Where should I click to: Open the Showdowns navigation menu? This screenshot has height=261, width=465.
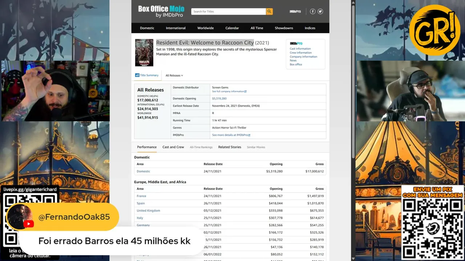(284, 28)
